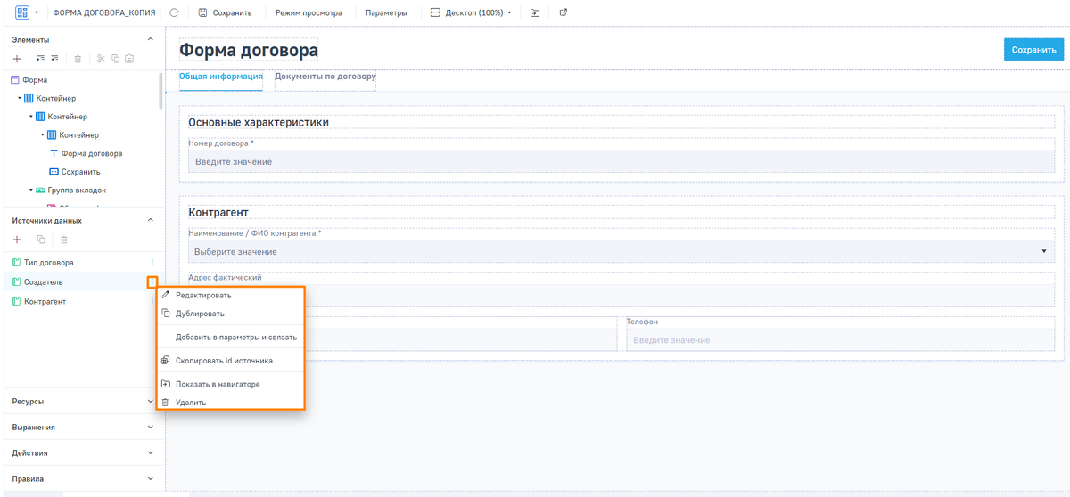Image resolution: width=1070 pixels, height=497 pixels.
Task: Open kebab menu for Контрагент source
Action: 152,302
